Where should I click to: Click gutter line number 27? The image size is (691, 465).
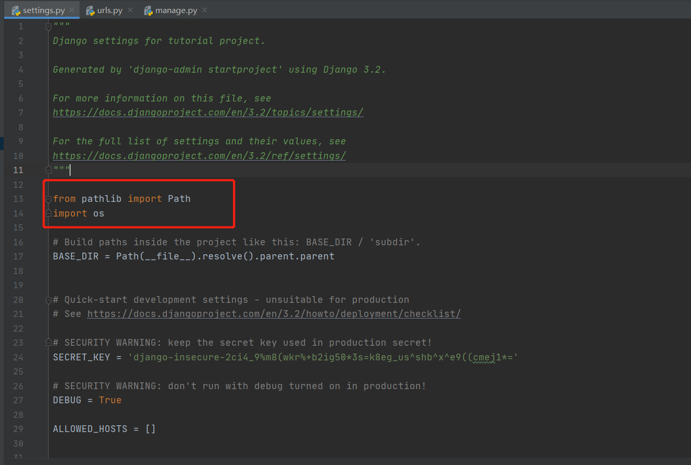[x=18, y=400]
